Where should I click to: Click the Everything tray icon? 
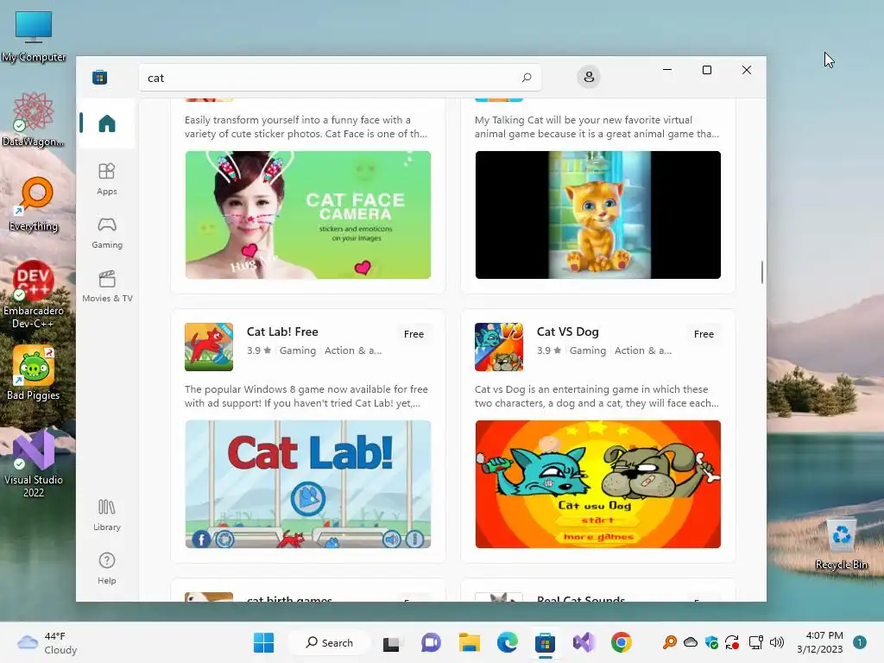point(669,642)
